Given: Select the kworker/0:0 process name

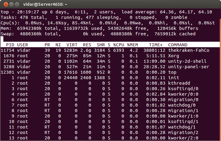Looking at the screenshot, I should tap(183, 94).
